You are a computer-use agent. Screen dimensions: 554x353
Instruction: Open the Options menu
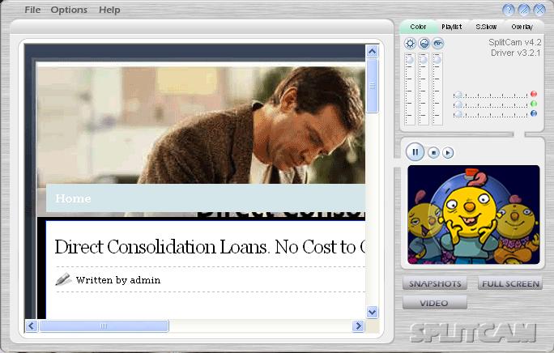click(x=69, y=10)
